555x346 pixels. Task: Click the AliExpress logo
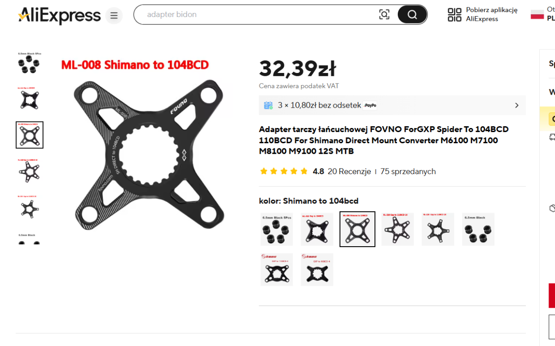[59, 15]
